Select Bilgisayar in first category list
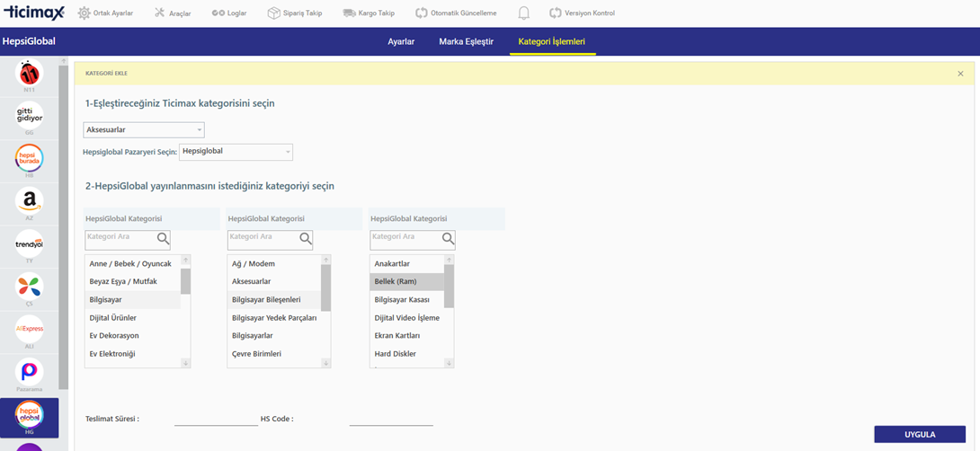980x451 pixels. coord(132,300)
